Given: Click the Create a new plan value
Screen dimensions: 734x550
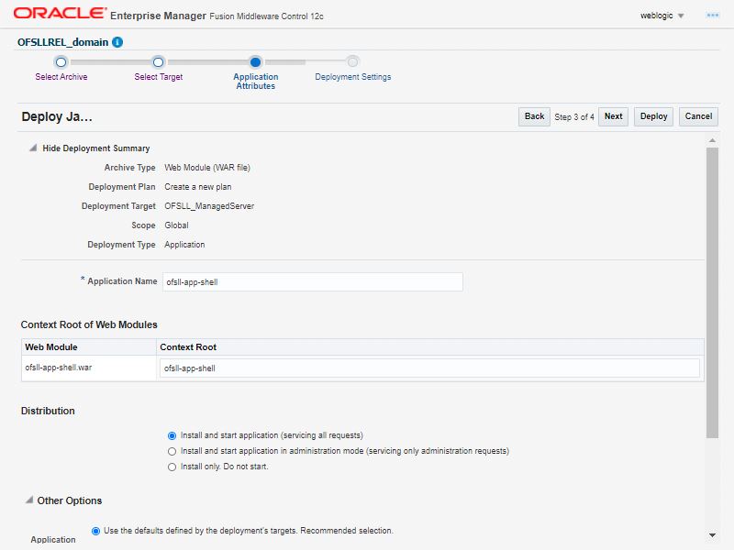Looking at the screenshot, I should (x=198, y=187).
